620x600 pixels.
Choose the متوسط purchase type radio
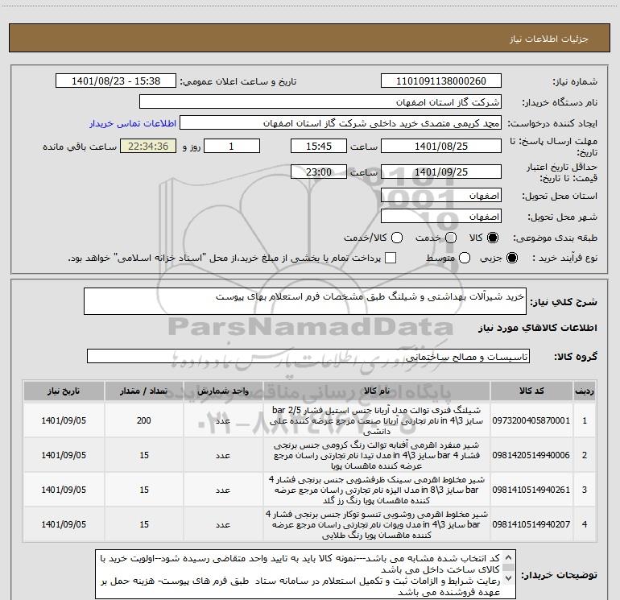465,259
